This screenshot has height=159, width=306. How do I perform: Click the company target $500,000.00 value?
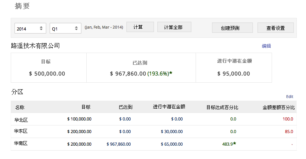tap(47, 74)
